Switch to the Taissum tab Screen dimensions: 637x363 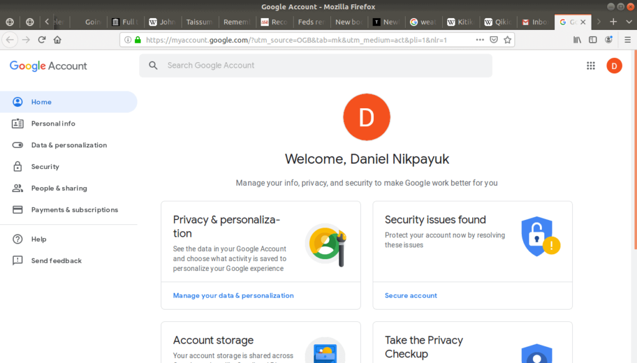[x=200, y=22]
